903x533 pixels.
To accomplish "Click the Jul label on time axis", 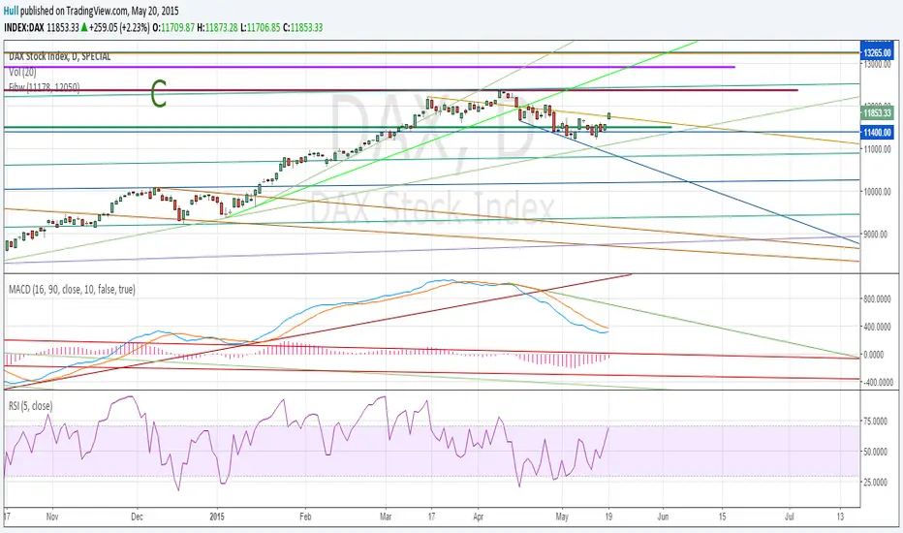I will pos(790,517).
